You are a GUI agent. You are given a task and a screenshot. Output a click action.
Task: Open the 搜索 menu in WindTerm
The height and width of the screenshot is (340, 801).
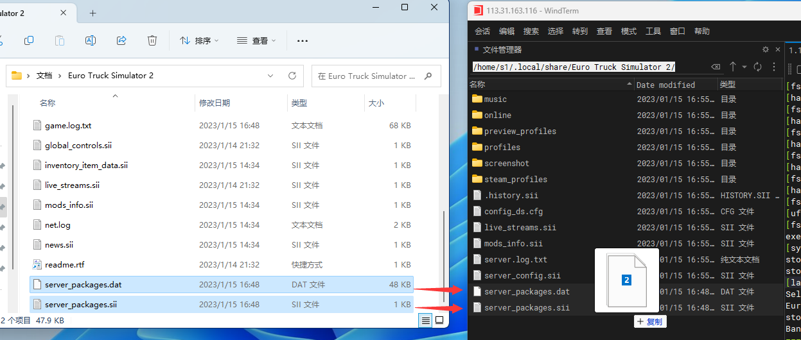[531, 31]
